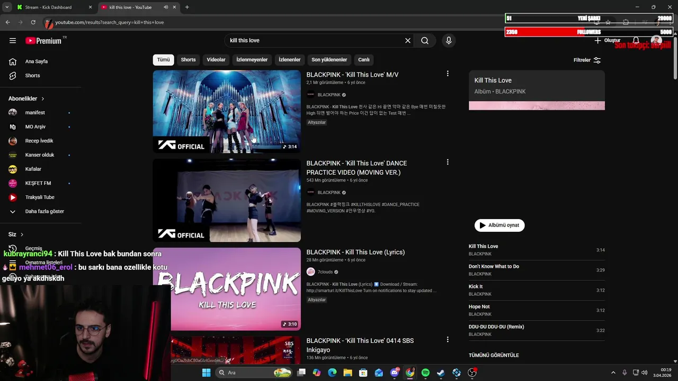Open options for SBS Inkigayo video result
The height and width of the screenshot is (381, 678).
[x=448, y=340]
